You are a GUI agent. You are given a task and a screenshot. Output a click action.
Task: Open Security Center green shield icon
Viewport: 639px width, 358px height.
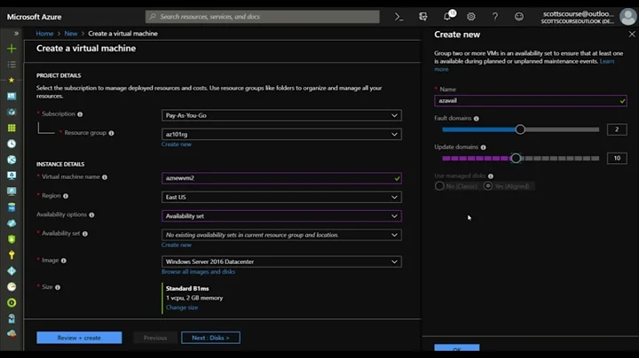(12, 238)
